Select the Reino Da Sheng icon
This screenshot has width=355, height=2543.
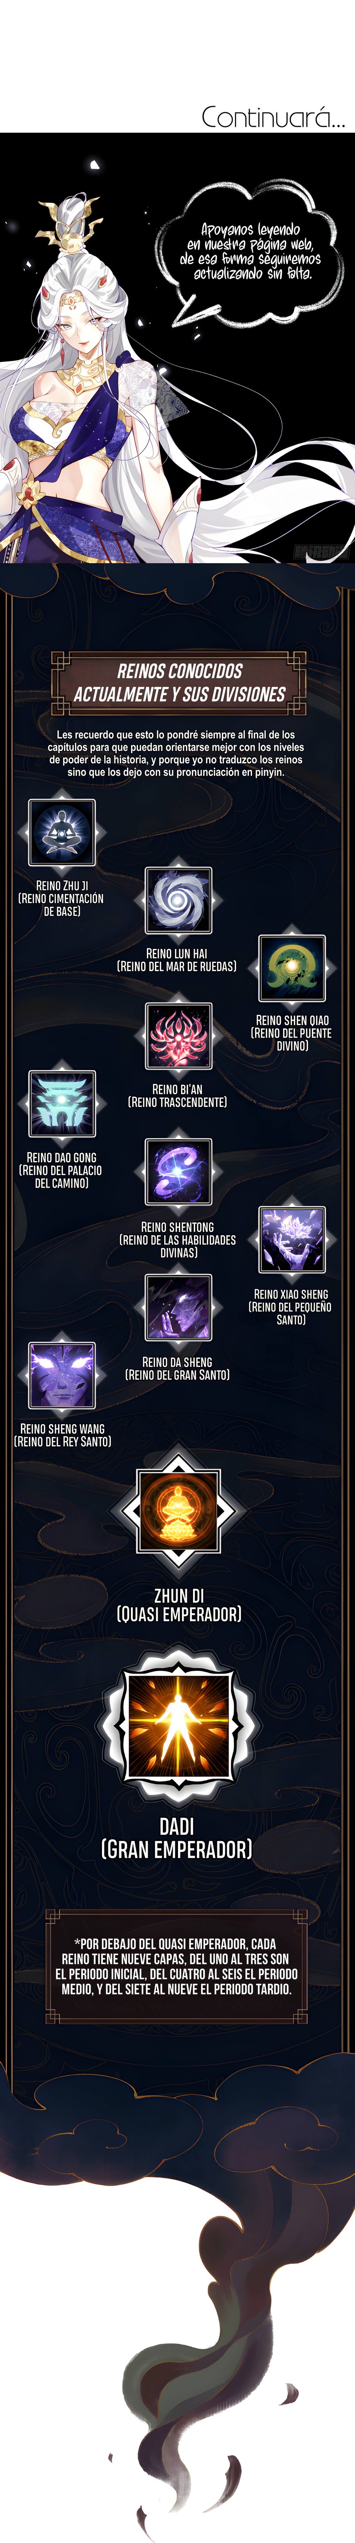(177, 1307)
